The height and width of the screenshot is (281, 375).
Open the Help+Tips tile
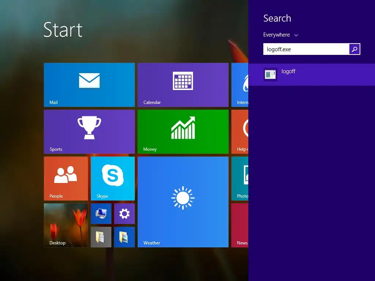240,132
